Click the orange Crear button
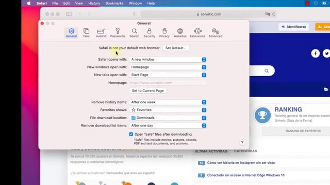The height and width of the screenshot is (185, 330). point(323,27)
